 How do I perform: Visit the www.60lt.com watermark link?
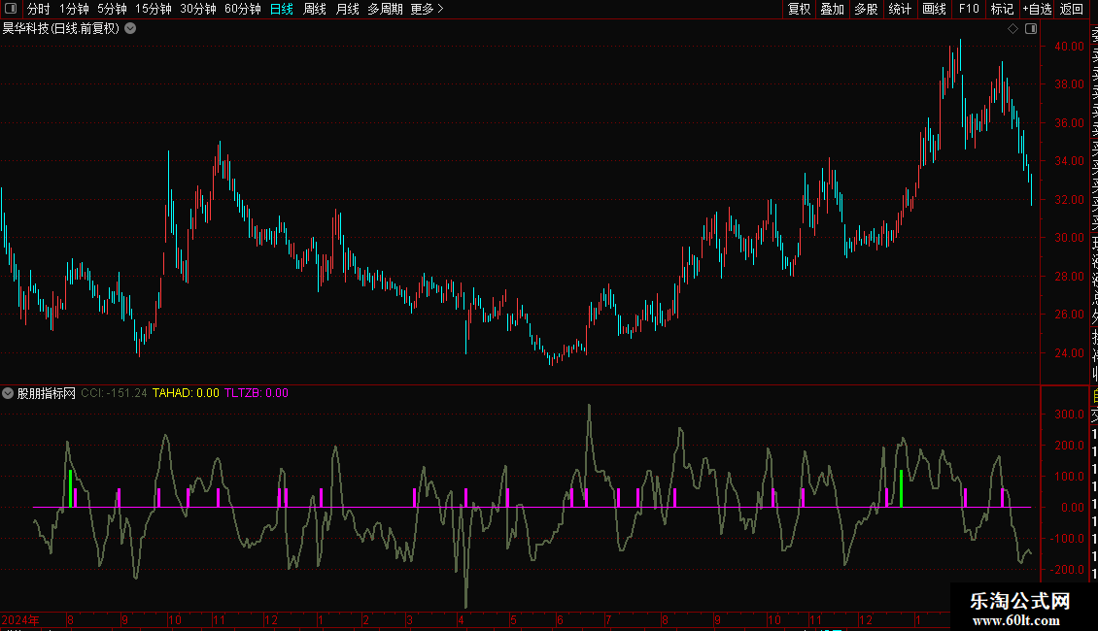tap(1020, 620)
